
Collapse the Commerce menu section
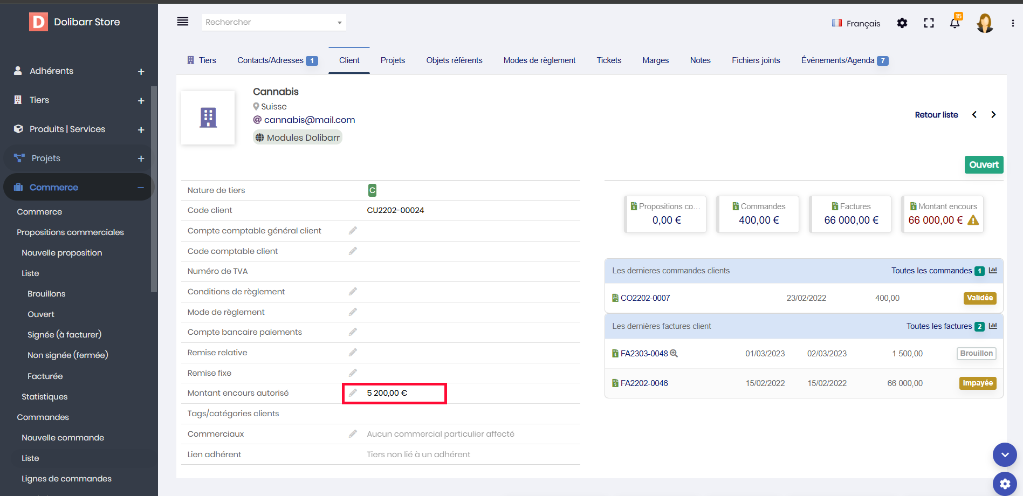(141, 188)
